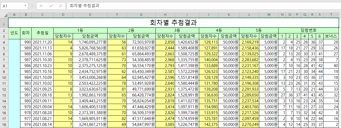Screen dimensions: 341x128
Task: Select the 1등 header cell
Action: (80, 30)
